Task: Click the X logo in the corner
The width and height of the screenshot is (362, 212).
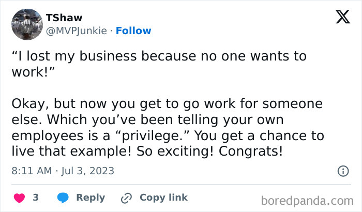Action: click(x=342, y=18)
